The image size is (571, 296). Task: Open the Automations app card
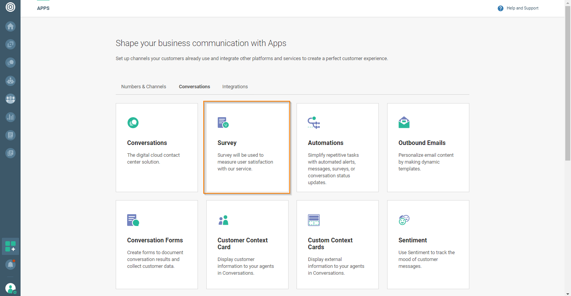337,148
